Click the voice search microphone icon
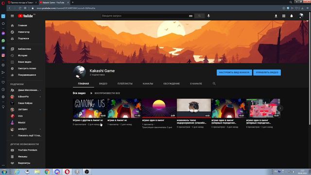This screenshot has height=175, width=311. point(208,16)
